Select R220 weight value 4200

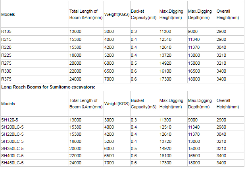pos(109,47)
